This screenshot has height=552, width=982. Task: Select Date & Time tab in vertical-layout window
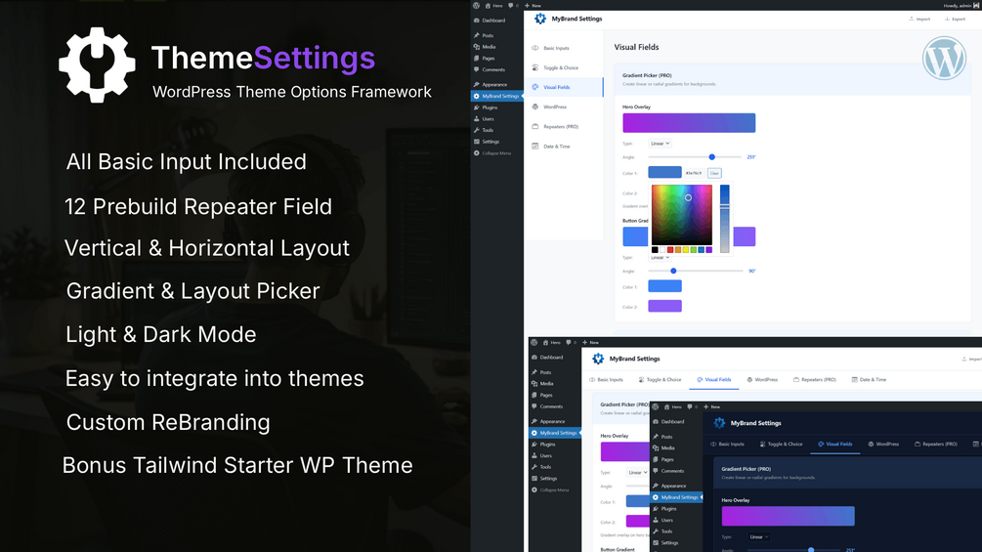tap(564, 147)
